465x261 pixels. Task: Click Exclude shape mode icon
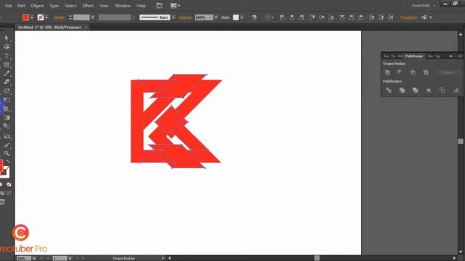point(426,72)
